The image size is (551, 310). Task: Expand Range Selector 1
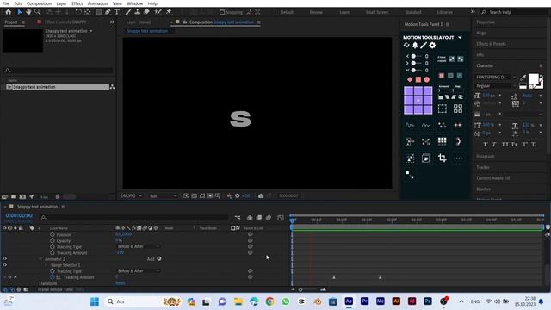click(46, 265)
